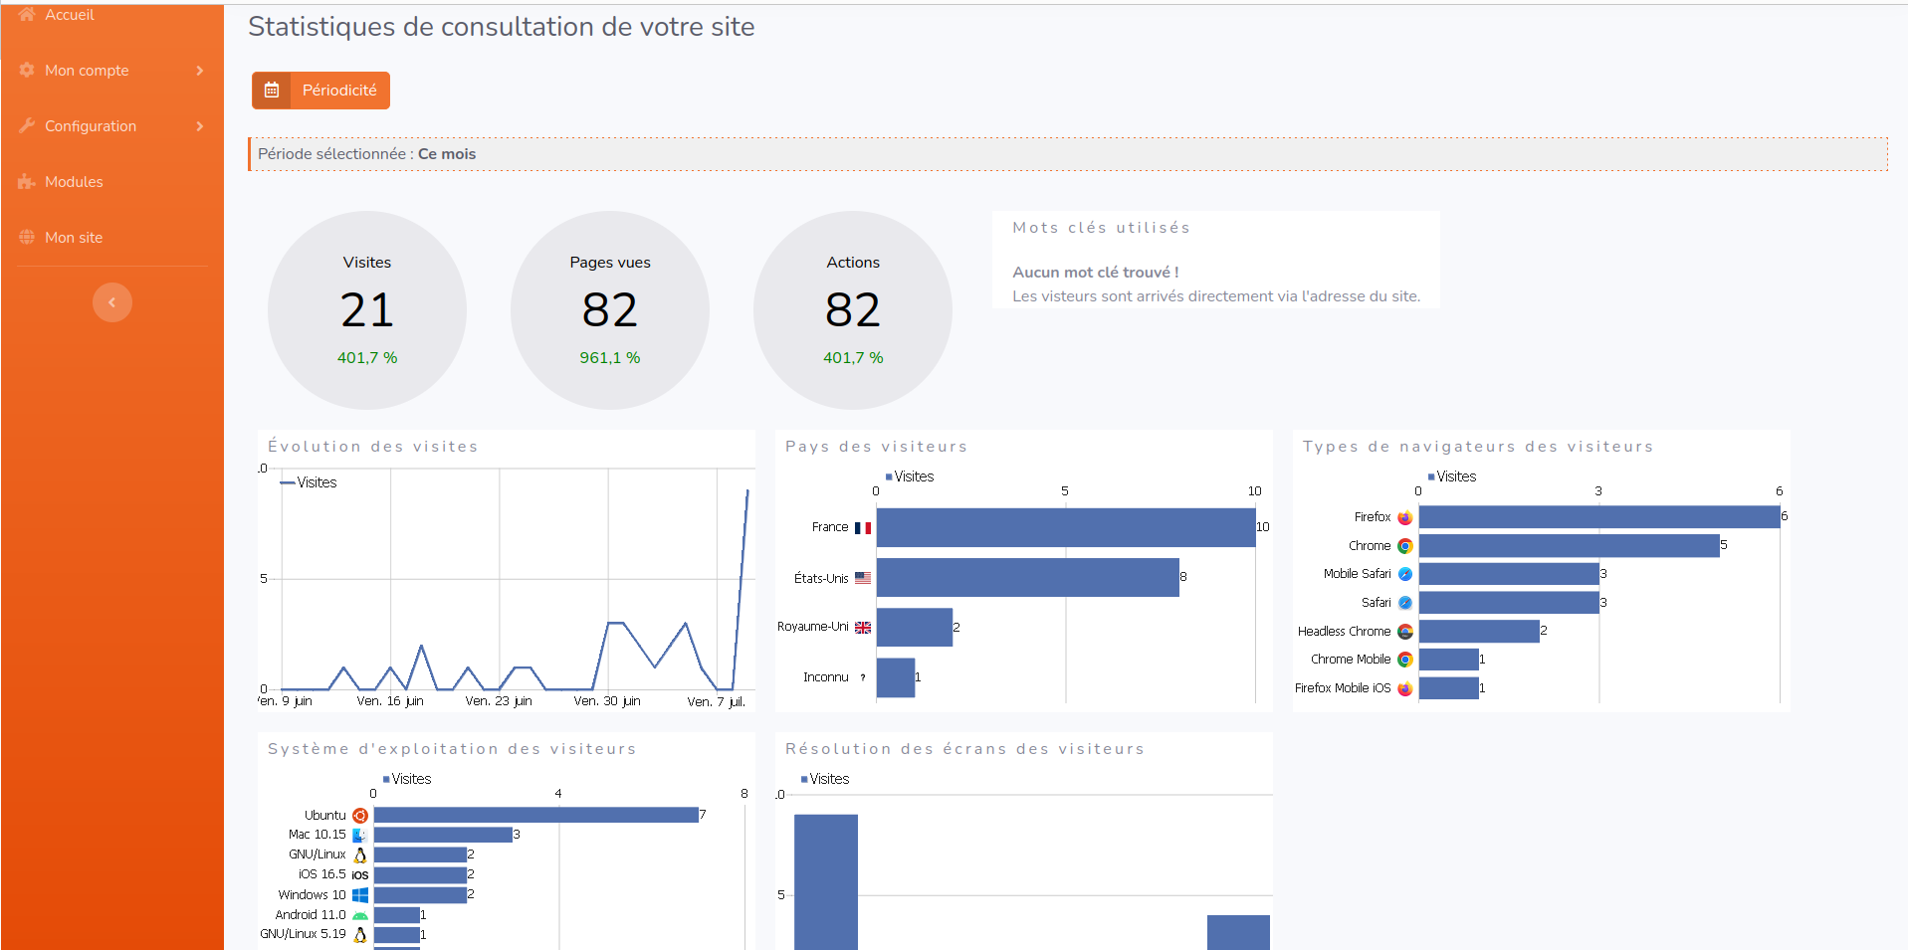This screenshot has height=950, width=1908.
Task: Click the Royaume-Uni flag icon
Action: [x=863, y=628]
